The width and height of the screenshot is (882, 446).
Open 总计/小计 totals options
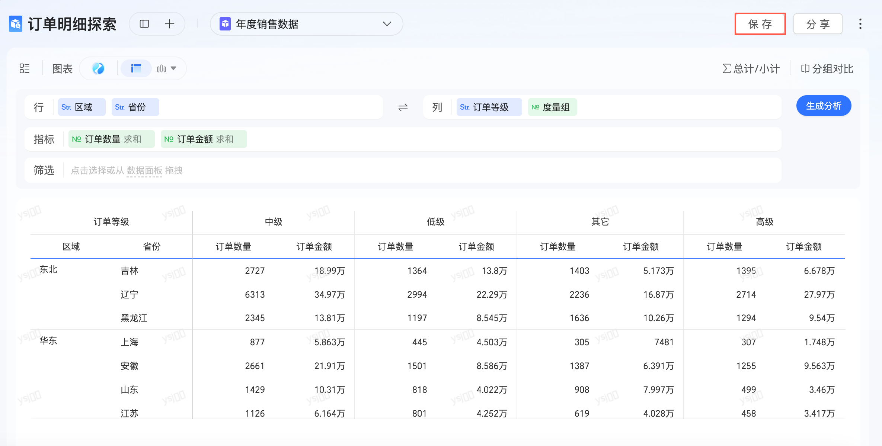[x=751, y=69]
